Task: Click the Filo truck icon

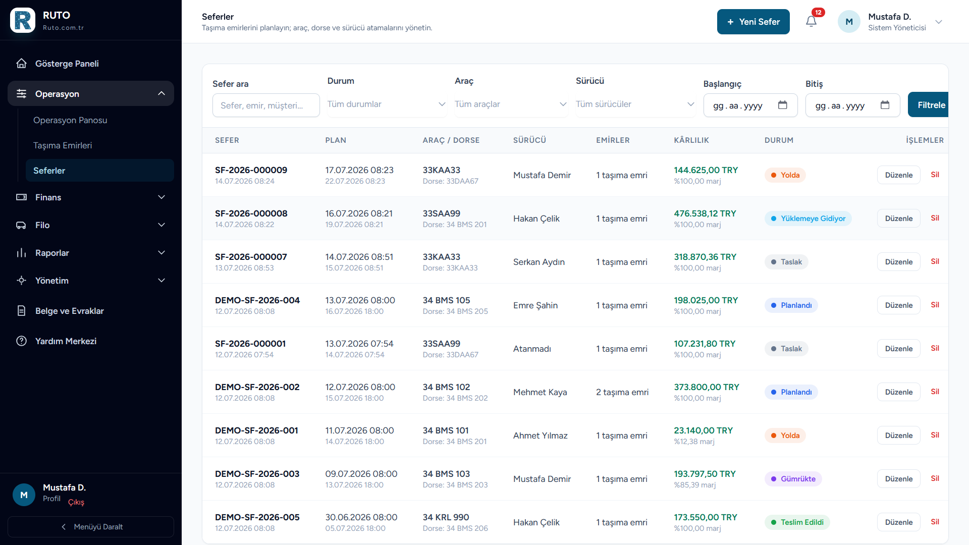Action: pyautogui.click(x=21, y=225)
